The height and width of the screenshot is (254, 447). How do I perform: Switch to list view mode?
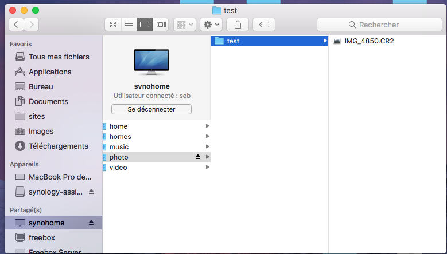(x=129, y=25)
